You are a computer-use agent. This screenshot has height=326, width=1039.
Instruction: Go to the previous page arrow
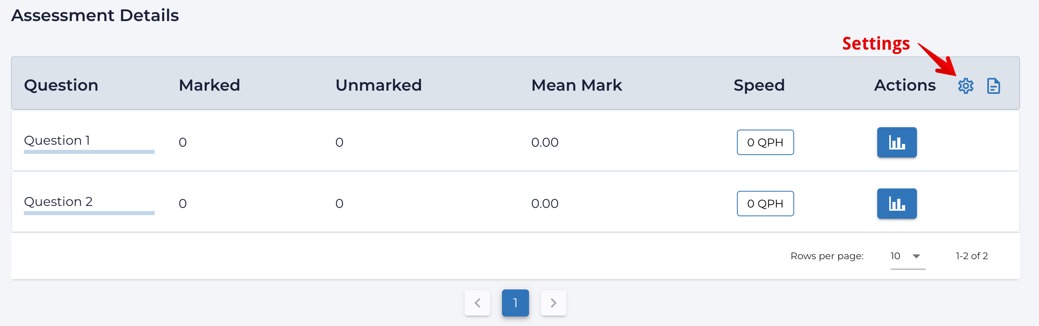coord(477,303)
